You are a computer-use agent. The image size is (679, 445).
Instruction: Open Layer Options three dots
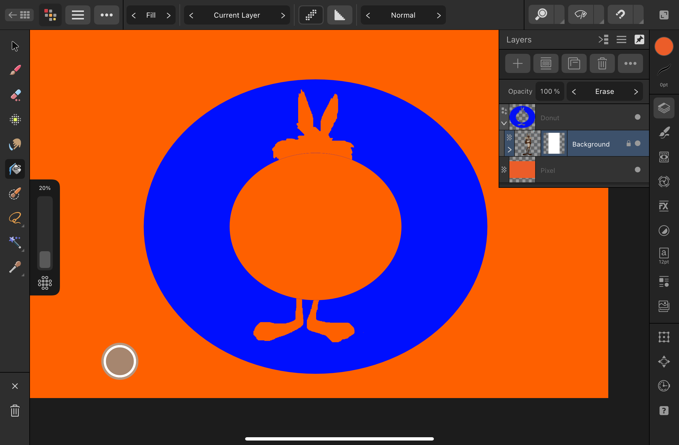click(x=630, y=63)
